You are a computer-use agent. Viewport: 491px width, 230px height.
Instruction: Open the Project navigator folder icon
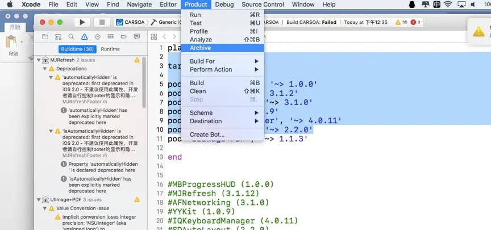pos(45,37)
